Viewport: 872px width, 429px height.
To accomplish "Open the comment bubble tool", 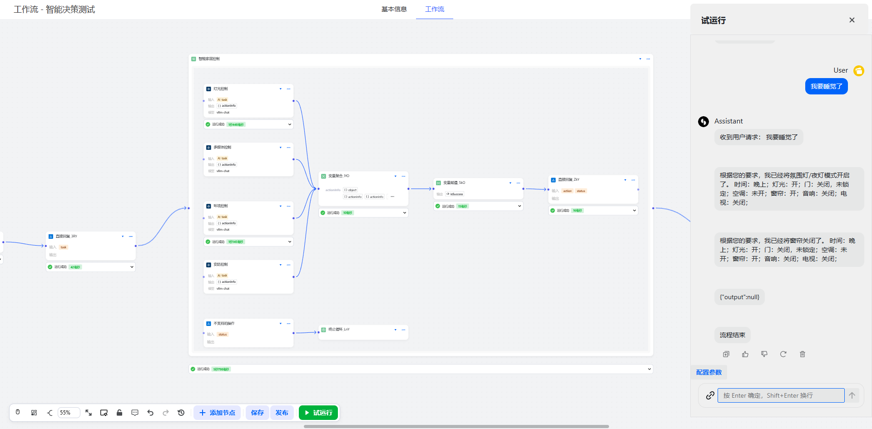I will pyautogui.click(x=135, y=413).
